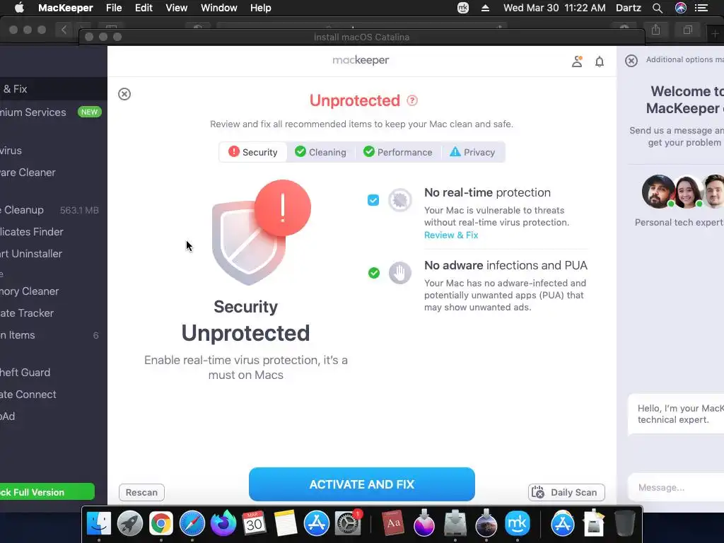Open the Edit menu
The height and width of the screenshot is (543, 724).
[144, 8]
